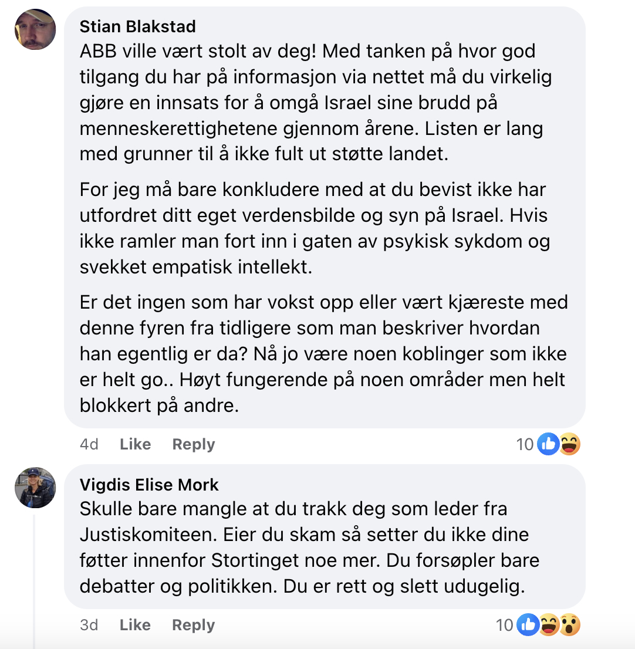The width and height of the screenshot is (635, 649).
Task: Click the paragraph starting "Er det ingen som"
Action: click(322, 354)
